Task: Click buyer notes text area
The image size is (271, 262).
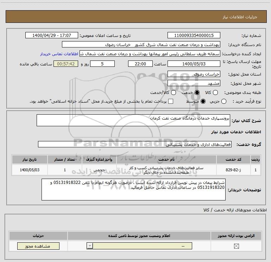Action: [x=133, y=190]
